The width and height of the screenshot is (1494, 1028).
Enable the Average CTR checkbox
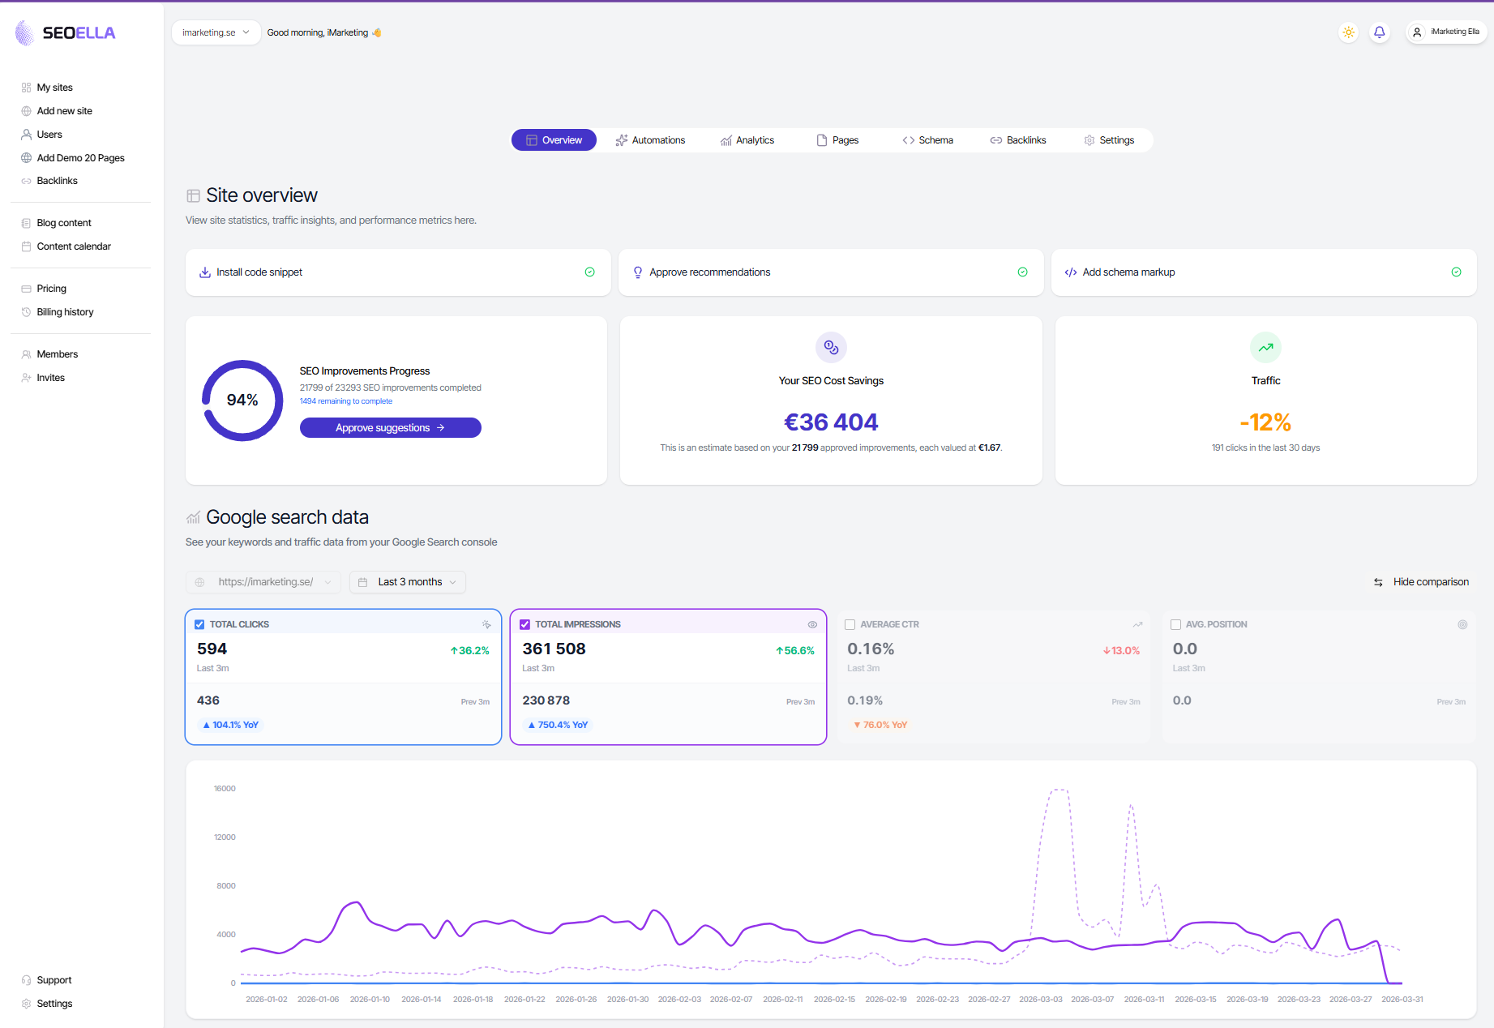[x=850, y=624]
